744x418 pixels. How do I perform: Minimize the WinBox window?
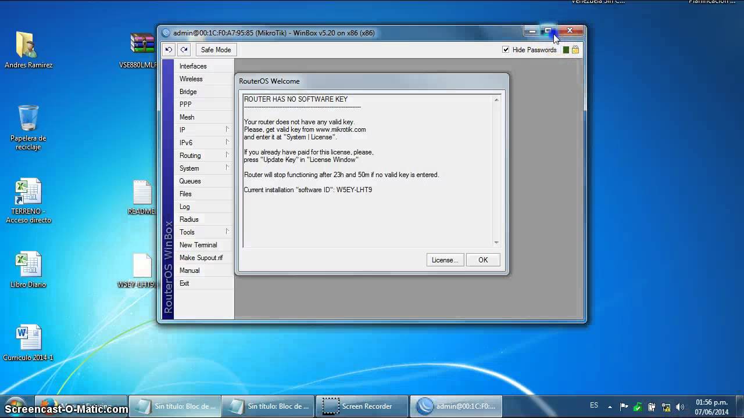pos(532,31)
